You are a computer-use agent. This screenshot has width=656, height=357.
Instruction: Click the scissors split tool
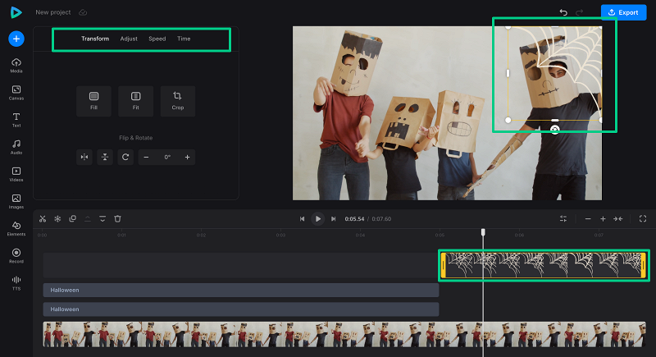click(43, 218)
